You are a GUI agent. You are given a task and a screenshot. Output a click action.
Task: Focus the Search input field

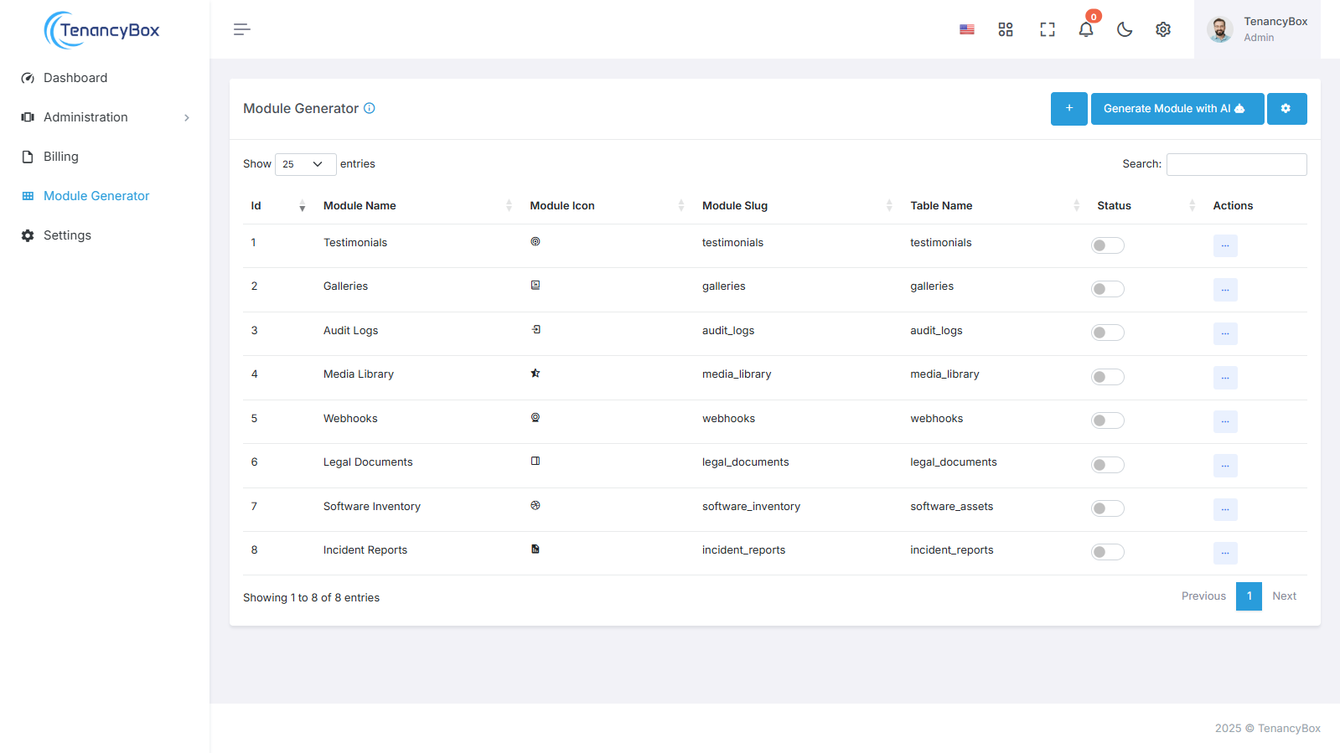[x=1236, y=164]
